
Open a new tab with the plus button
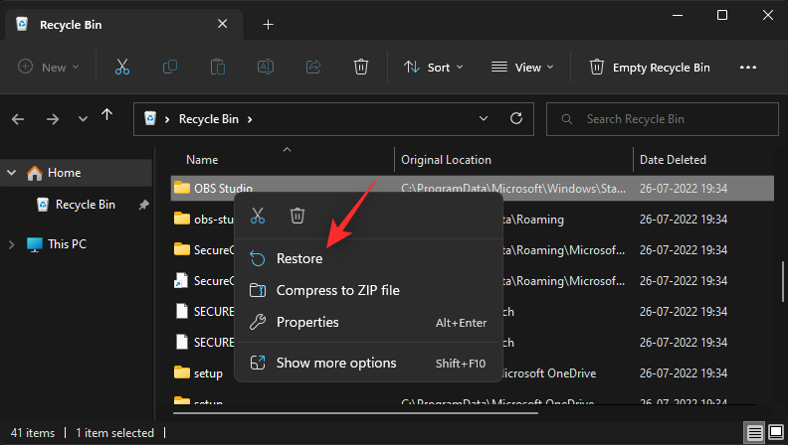coord(269,24)
